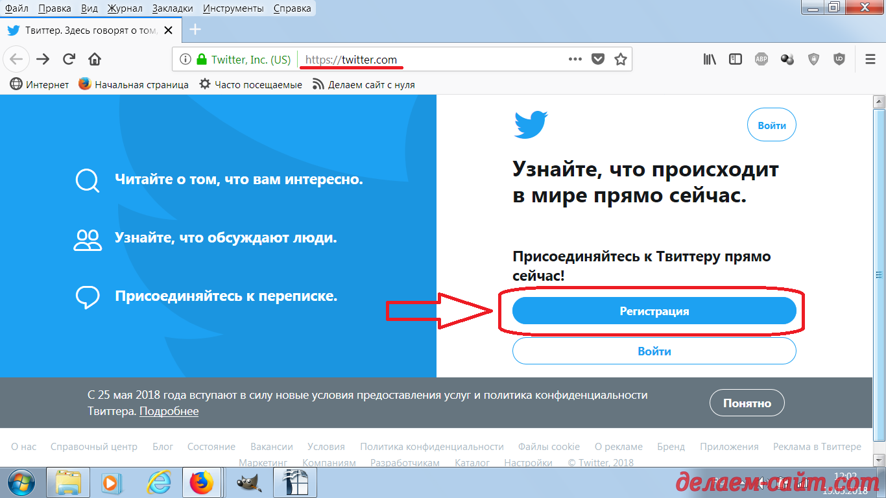Open the Бренд footer link
This screenshot has width=886, height=498.
coord(671,447)
